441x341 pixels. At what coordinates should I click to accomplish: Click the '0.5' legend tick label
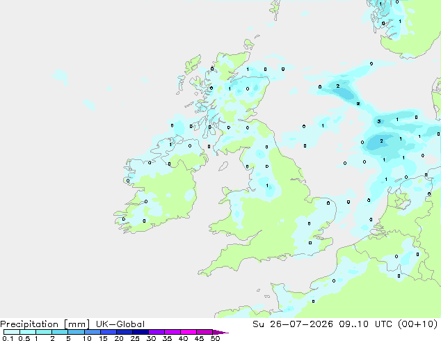point(24,338)
